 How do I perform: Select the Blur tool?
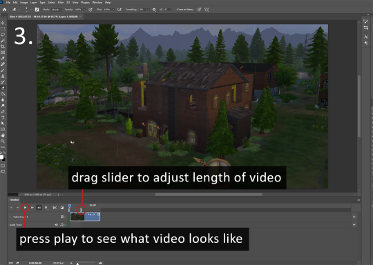pos(3,100)
